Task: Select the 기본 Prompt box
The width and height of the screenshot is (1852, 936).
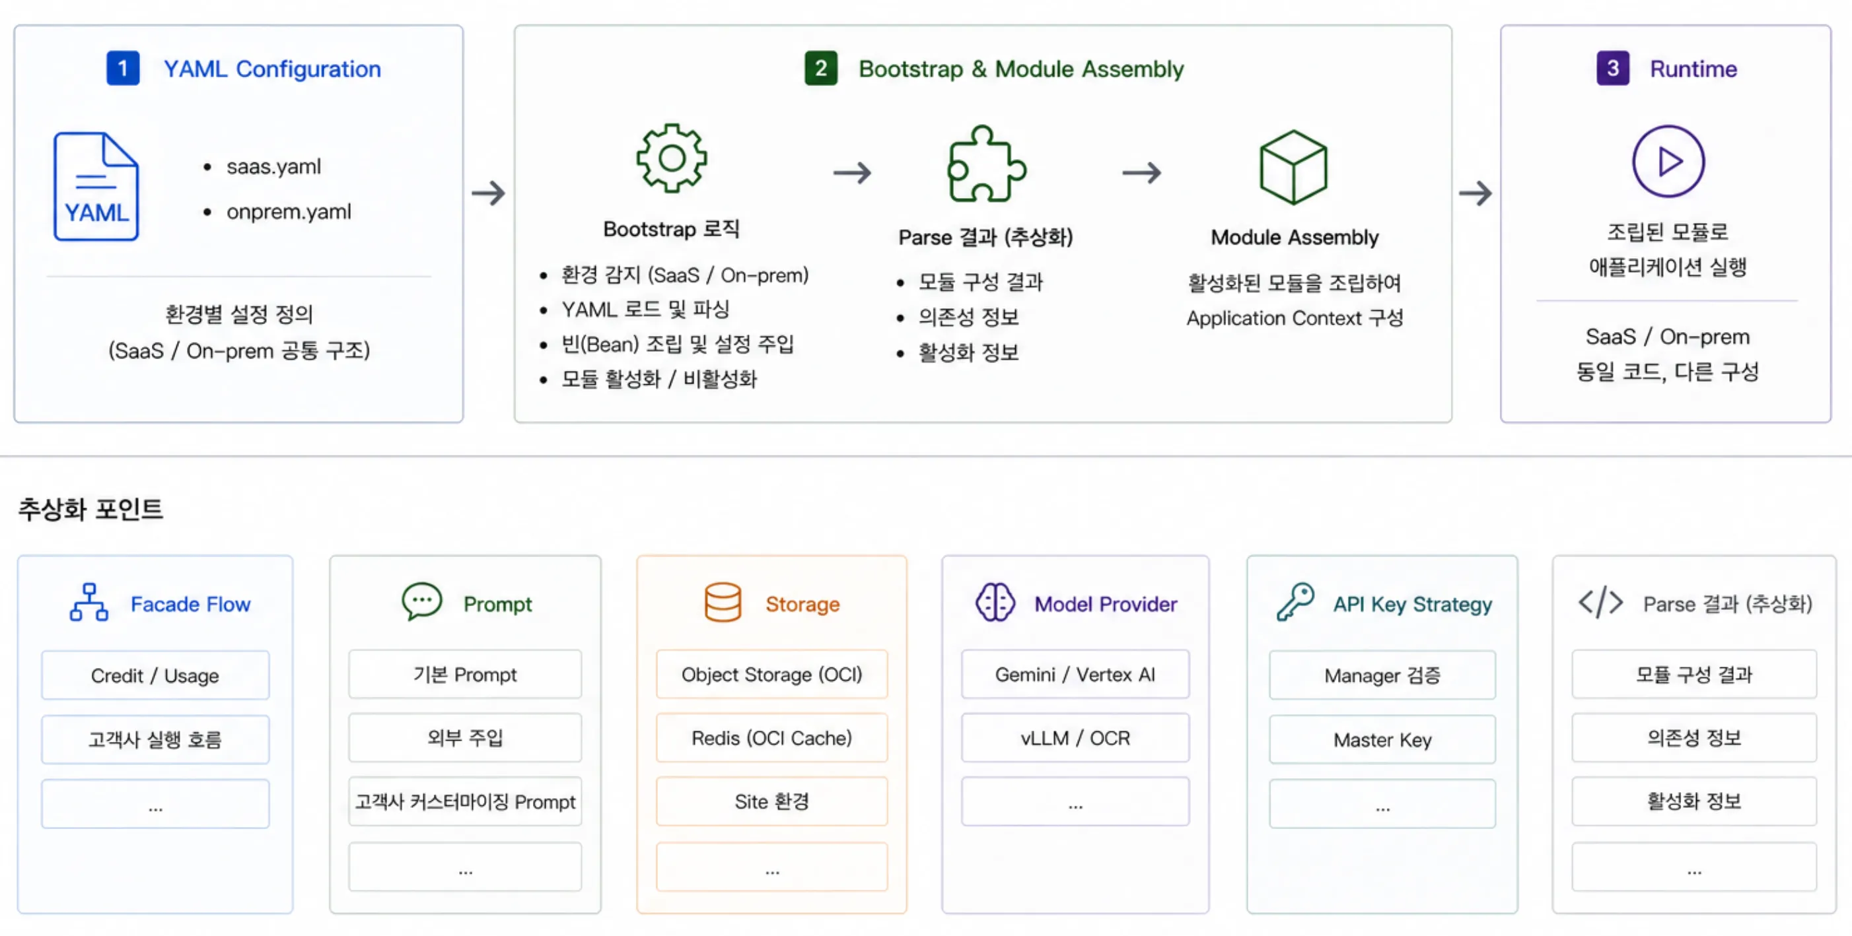Action: pos(465,675)
